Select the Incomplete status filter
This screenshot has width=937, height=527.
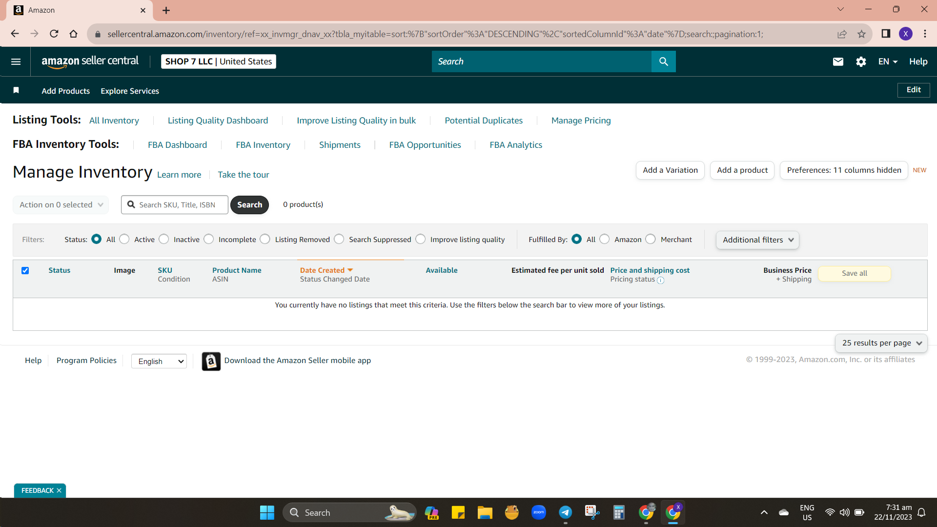coord(209,239)
